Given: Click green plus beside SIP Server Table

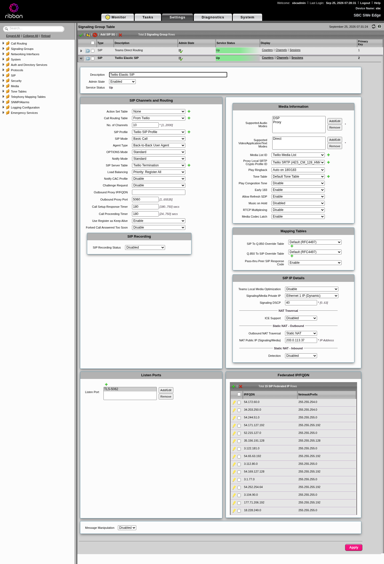Looking at the screenshot, I should click(189, 165).
